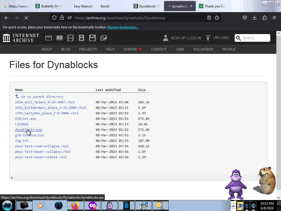Open the DONATE menu item
The image size is (281, 211).
[x=133, y=49]
